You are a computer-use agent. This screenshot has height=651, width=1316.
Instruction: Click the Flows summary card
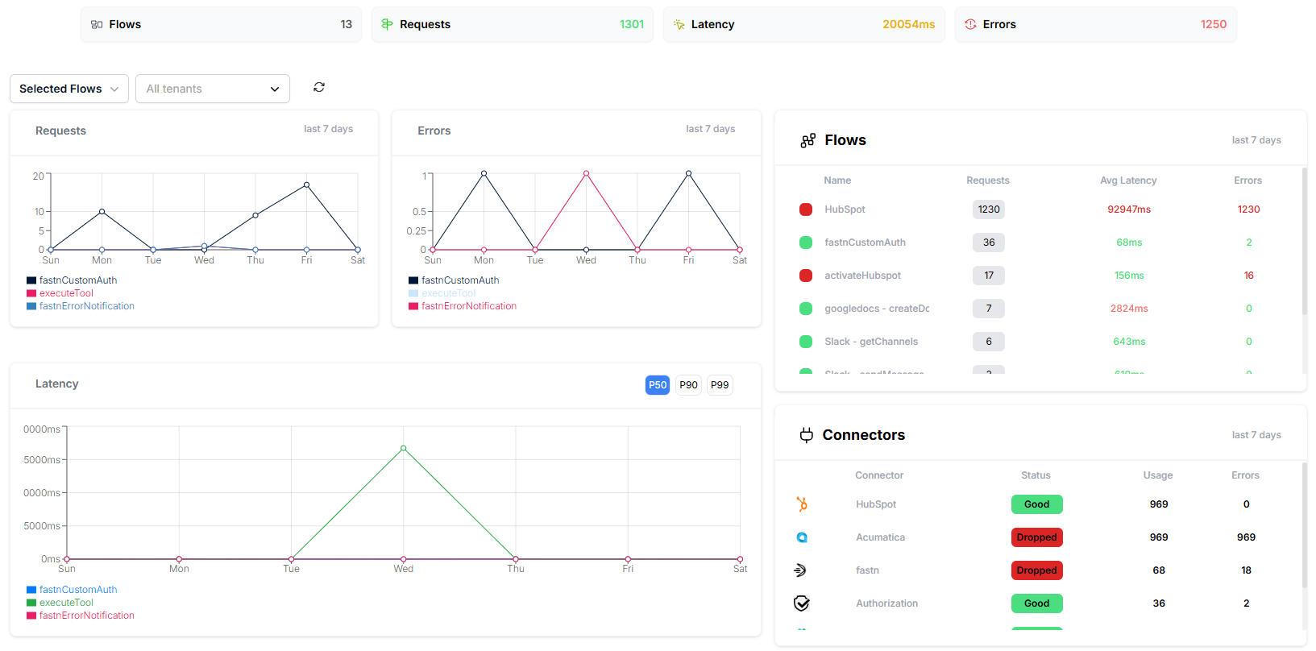tap(221, 24)
